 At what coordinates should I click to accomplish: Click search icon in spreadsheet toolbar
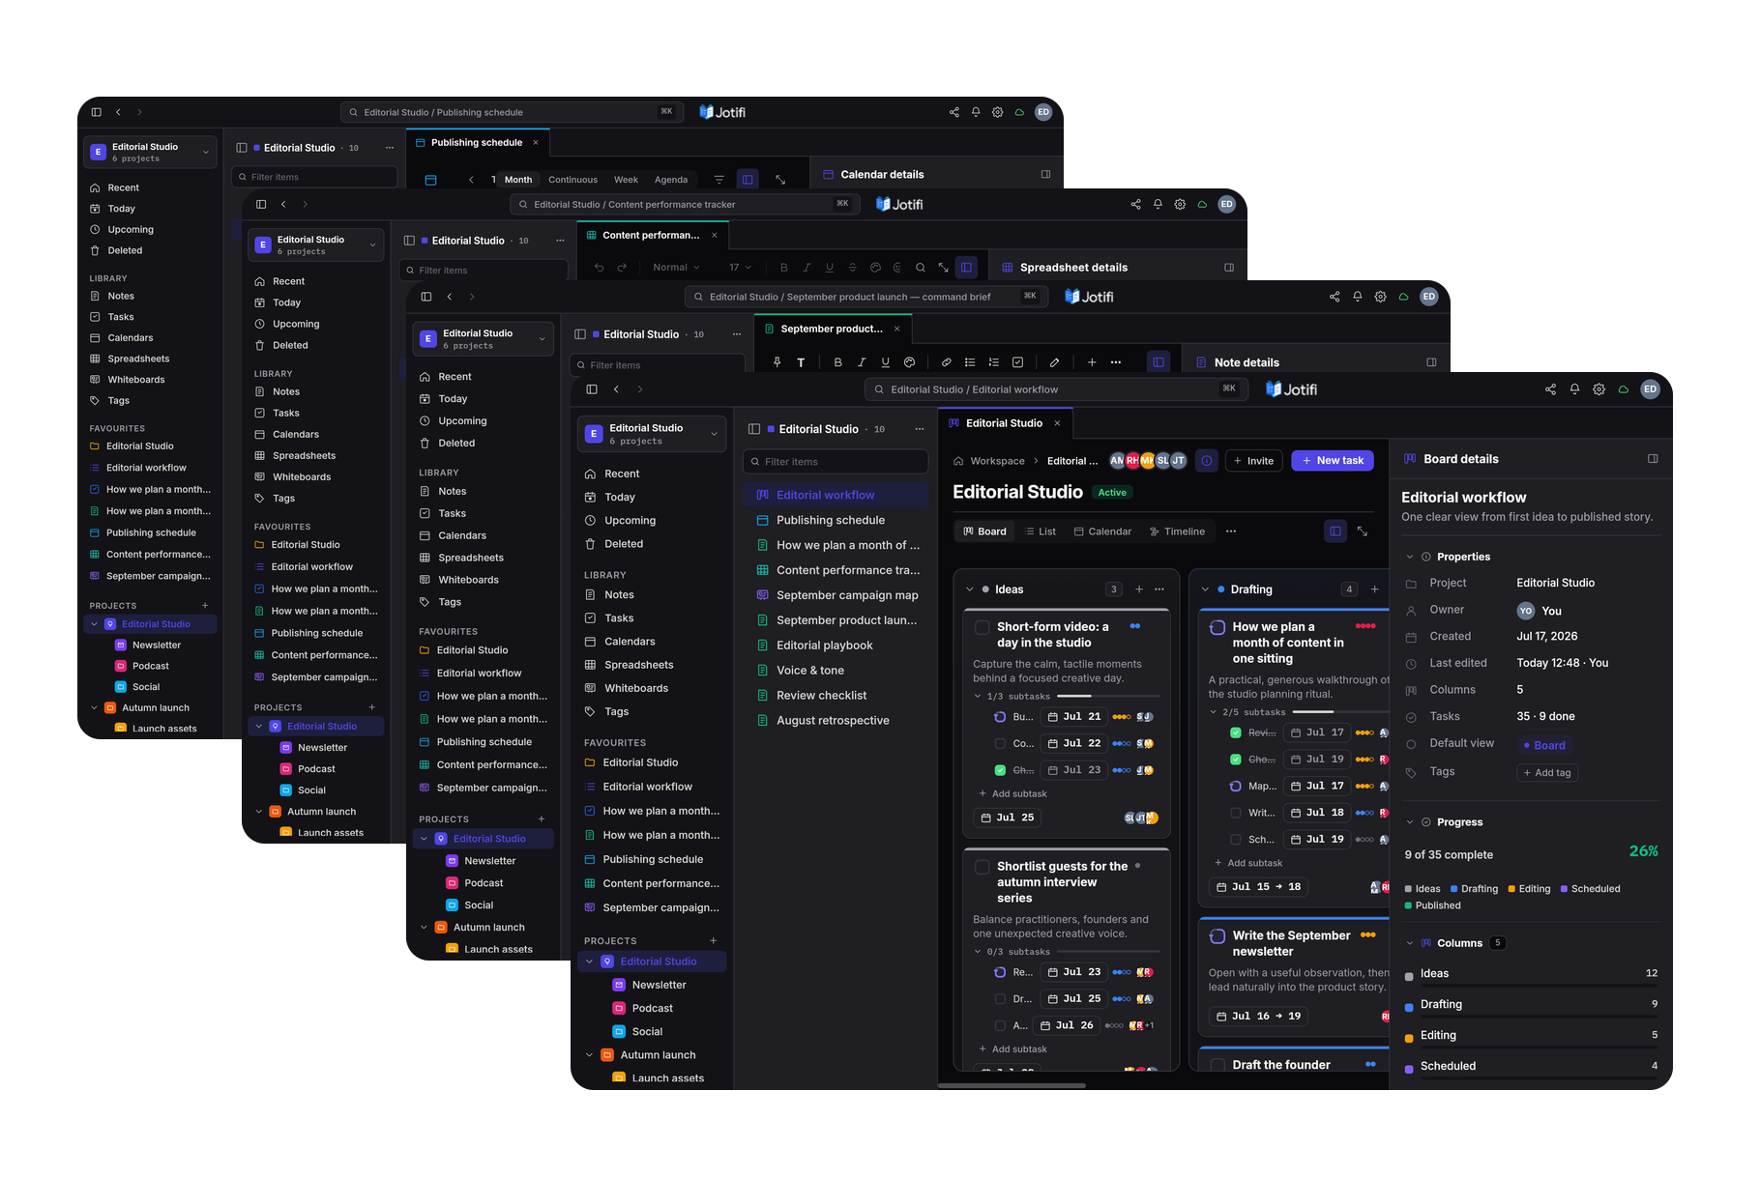(x=920, y=268)
